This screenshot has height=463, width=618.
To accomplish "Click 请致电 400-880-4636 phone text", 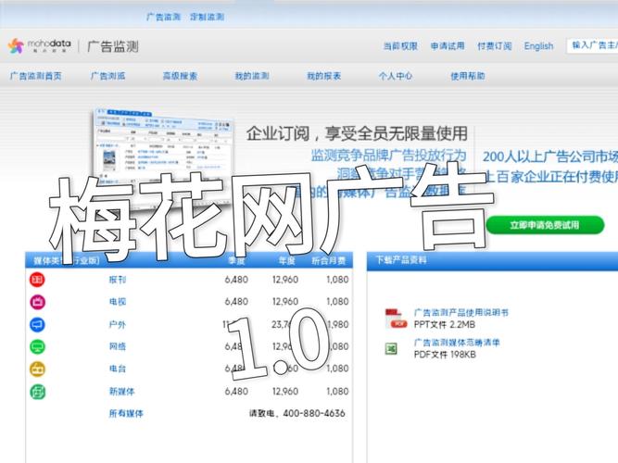I will pos(297,413).
